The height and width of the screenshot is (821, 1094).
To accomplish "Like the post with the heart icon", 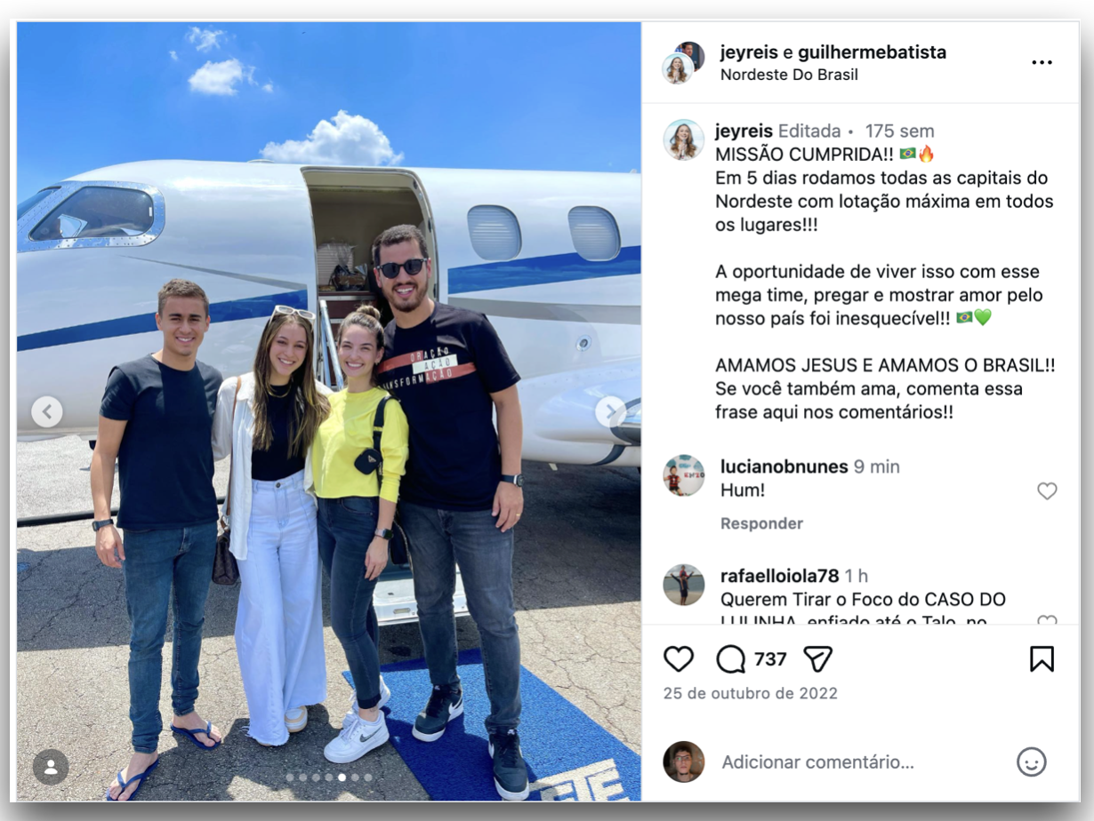I will (x=679, y=658).
